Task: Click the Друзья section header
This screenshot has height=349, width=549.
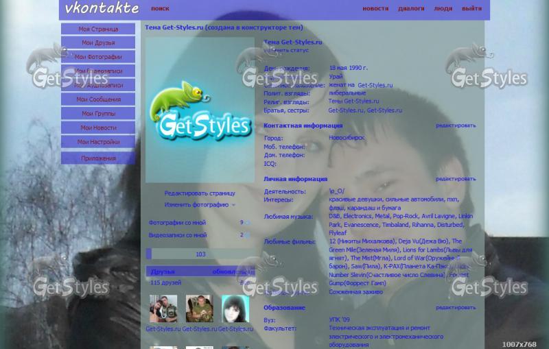Action: click(163, 272)
